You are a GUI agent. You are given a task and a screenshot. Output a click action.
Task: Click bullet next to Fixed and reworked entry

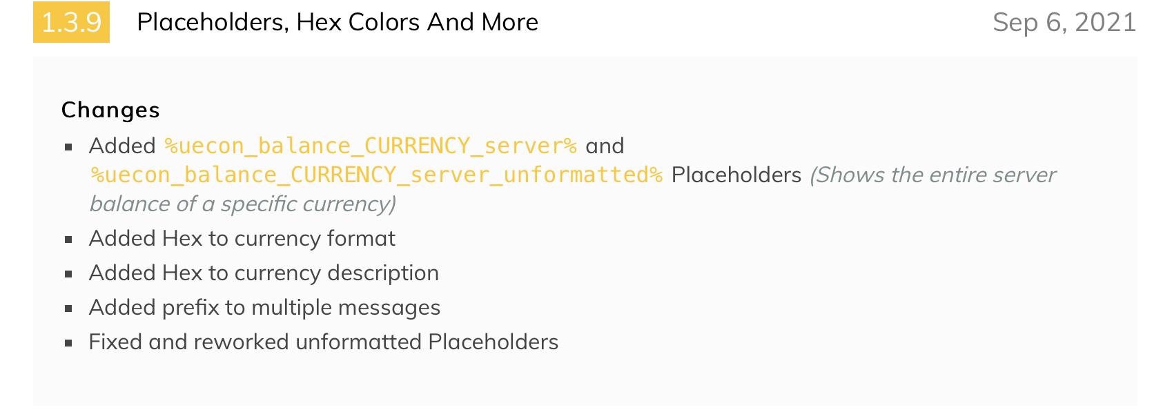click(68, 343)
